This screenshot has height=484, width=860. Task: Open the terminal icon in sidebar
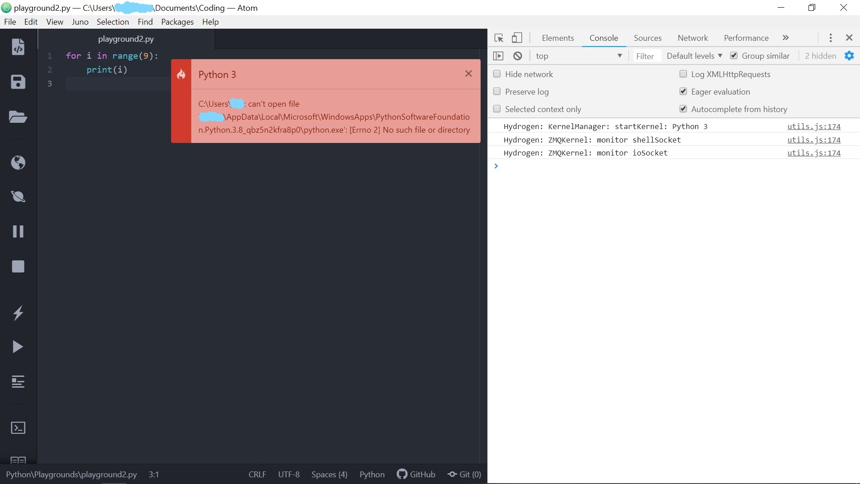18,428
